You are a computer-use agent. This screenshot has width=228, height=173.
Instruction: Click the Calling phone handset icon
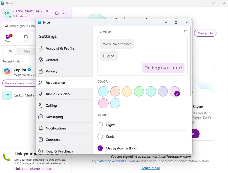(x=41, y=105)
